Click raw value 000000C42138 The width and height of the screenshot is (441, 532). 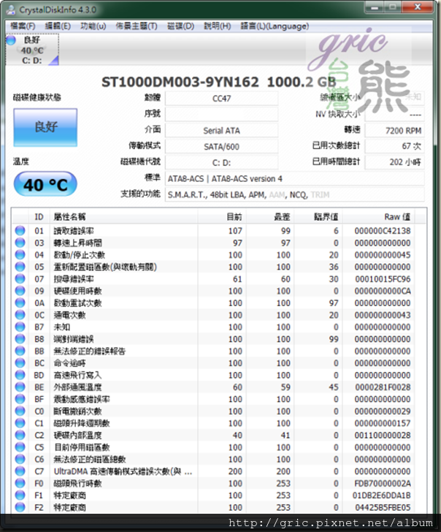click(383, 231)
